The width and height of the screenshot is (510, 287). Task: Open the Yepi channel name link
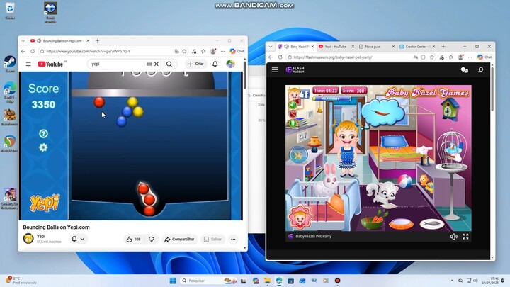[x=41, y=236]
